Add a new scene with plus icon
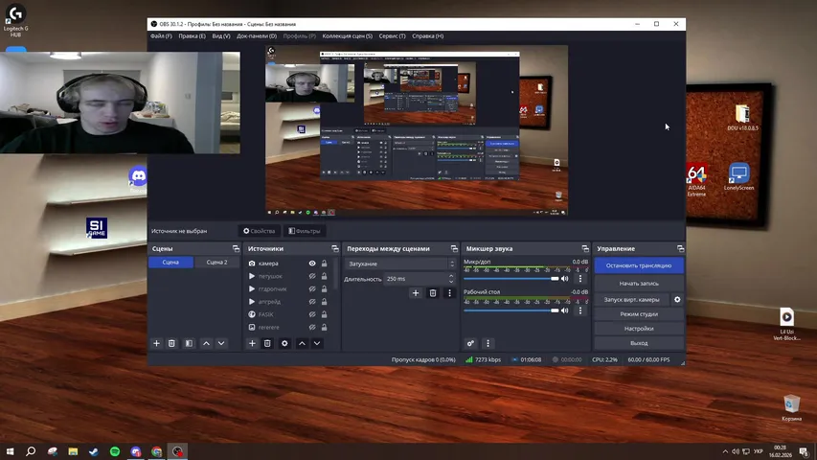This screenshot has width=817, height=460. (x=157, y=343)
